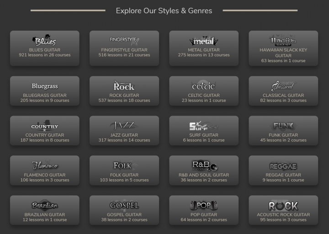The height and width of the screenshot is (234, 329).
Task: Click '38 lessons in 2 courses' text
Action: click(x=124, y=220)
